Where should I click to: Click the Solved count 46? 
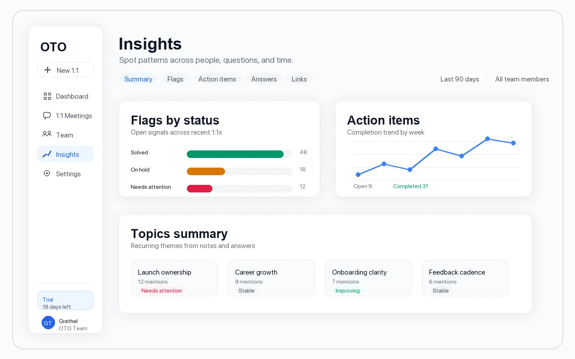[x=303, y=152]
